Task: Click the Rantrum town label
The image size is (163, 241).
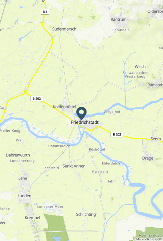Action: (119, 19)
